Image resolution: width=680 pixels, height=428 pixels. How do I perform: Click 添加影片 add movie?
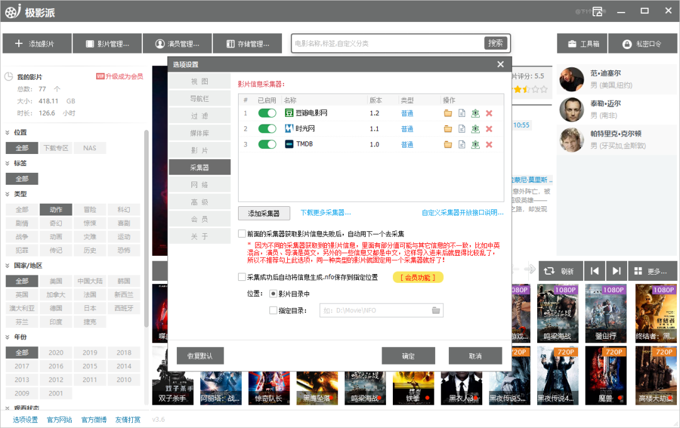pos(37,44)
